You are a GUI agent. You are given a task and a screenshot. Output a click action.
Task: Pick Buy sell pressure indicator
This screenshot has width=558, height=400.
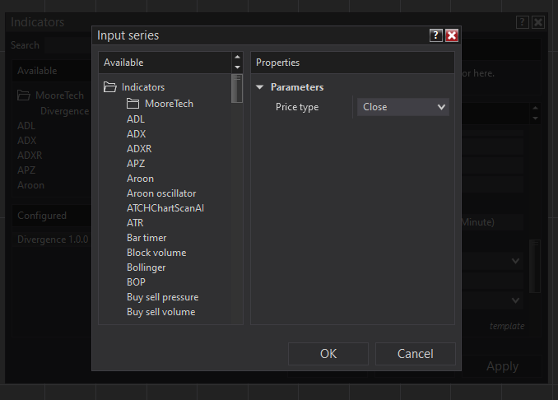pyautogui.click(x=162, y=297)
